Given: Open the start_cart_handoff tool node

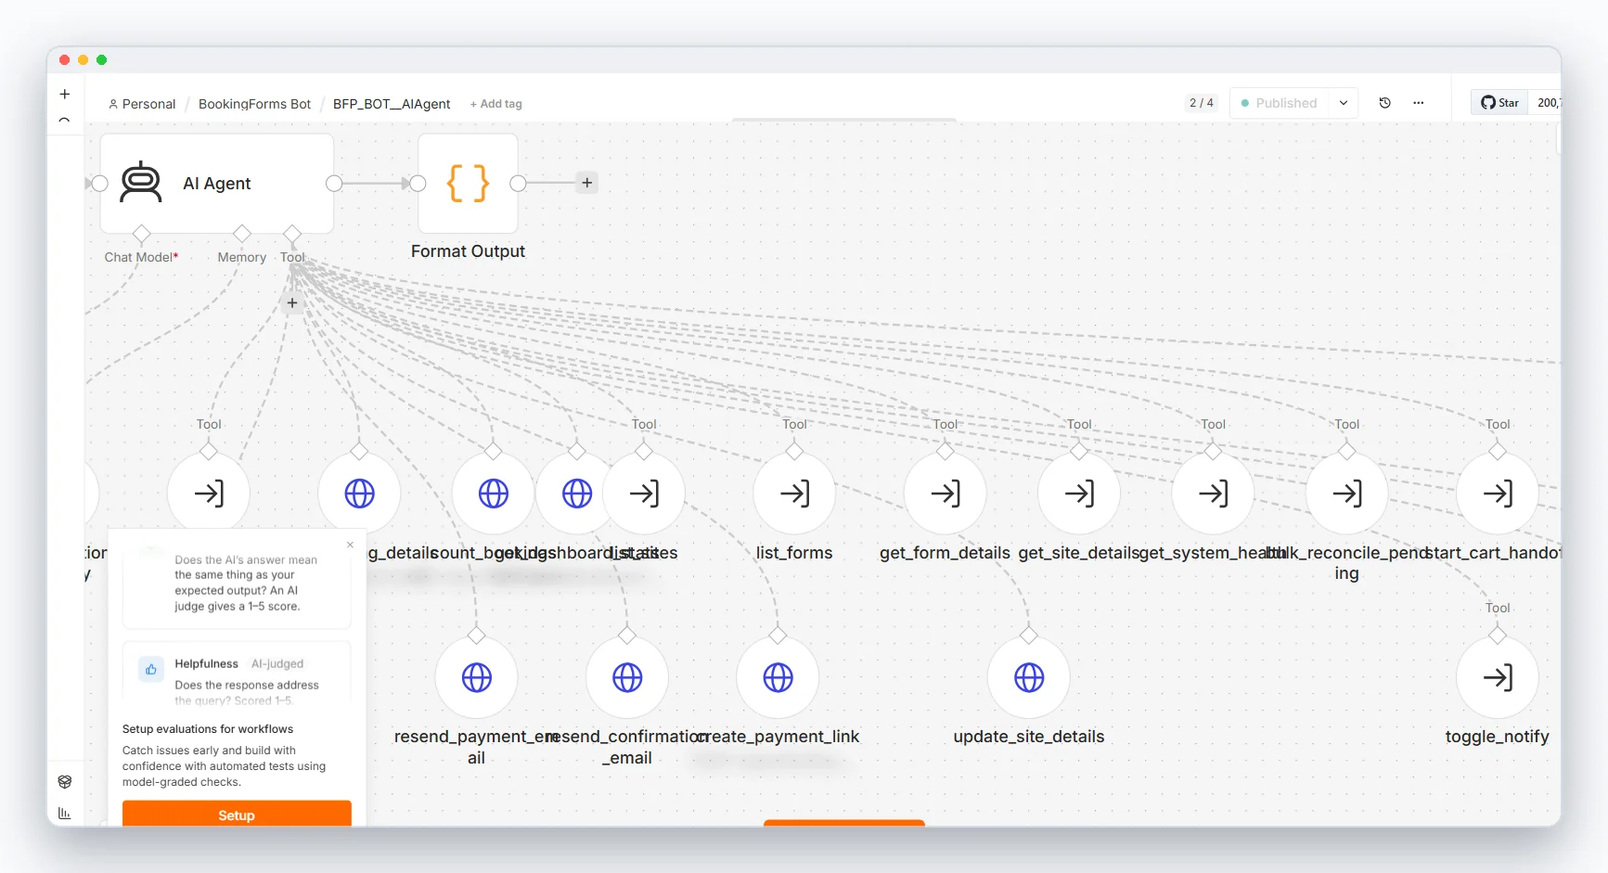Looking at the screenshot, I should (x=1497, y=493).
